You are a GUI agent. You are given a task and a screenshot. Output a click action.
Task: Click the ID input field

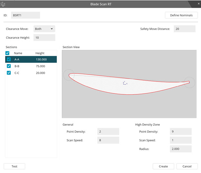25,15
